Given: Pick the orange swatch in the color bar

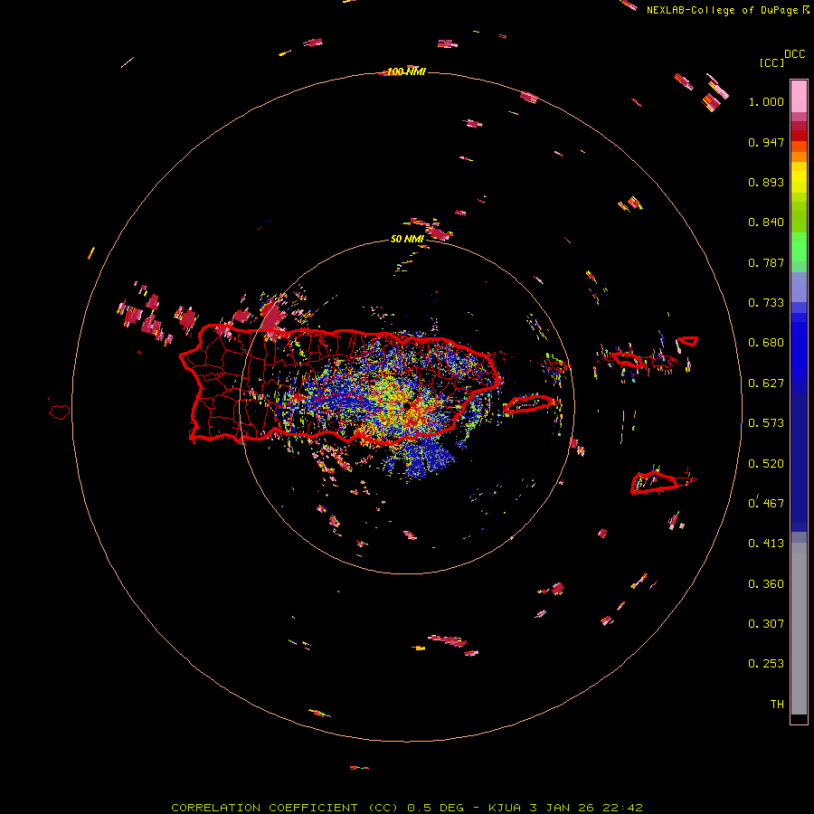Looking at the screenshot, I should coord(799,156).
